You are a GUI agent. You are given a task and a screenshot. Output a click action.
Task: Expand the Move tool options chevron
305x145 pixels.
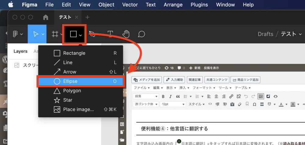43,34
